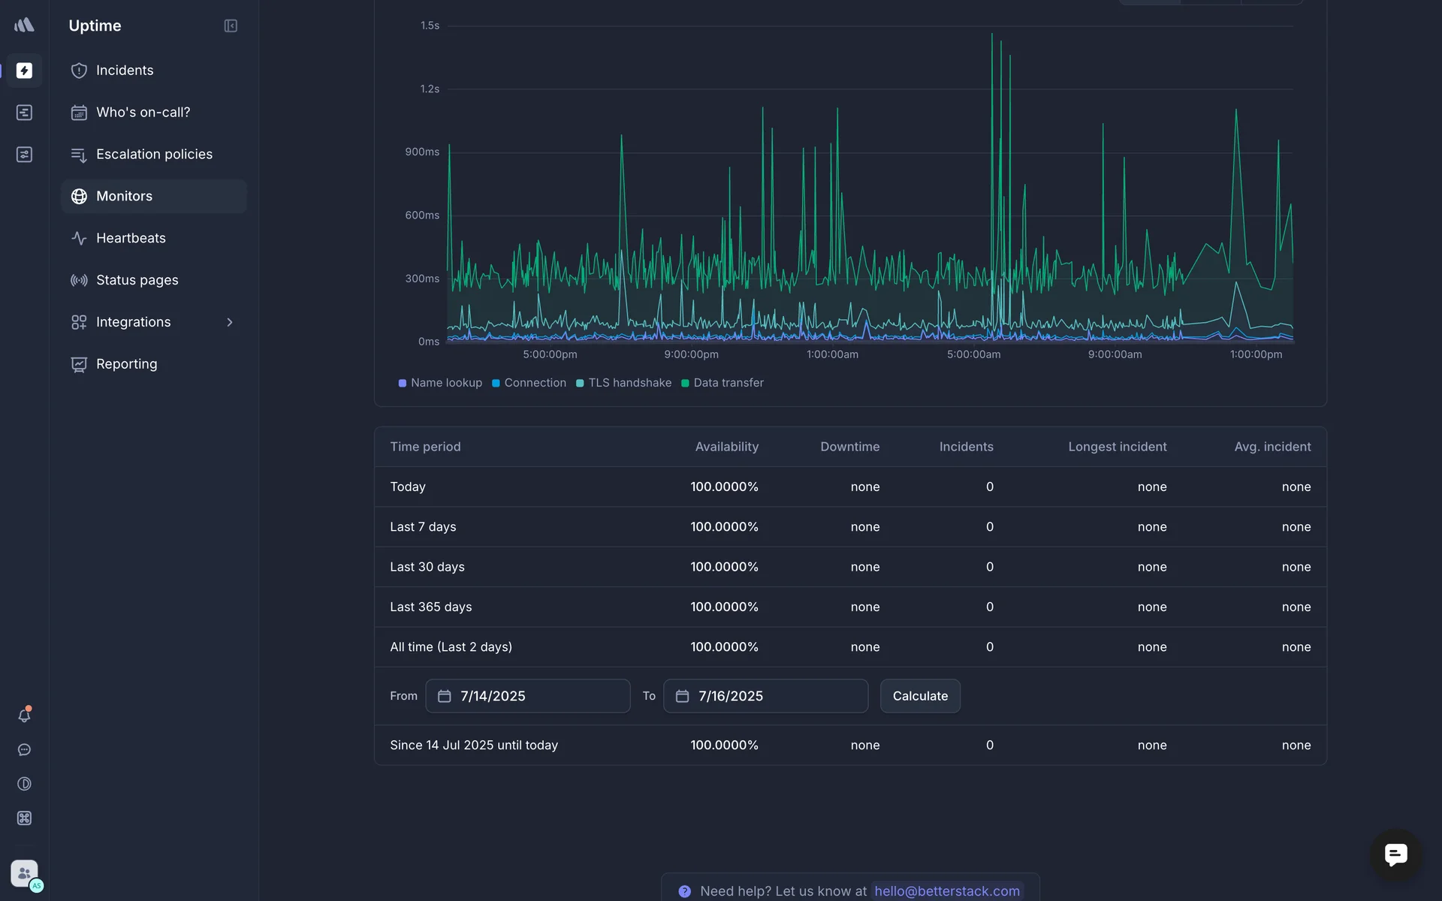Expand the Integrations submenu chevron
This screenshot has height=901, width=1442.
[230, 322]
